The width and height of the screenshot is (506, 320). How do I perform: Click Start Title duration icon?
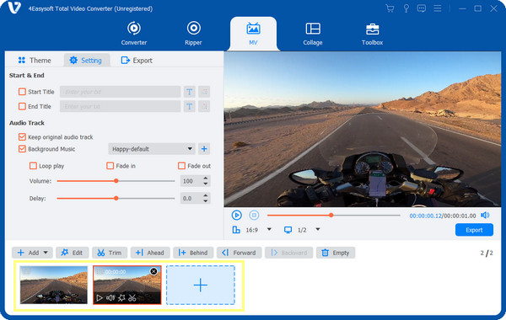(x=204, y=92)
